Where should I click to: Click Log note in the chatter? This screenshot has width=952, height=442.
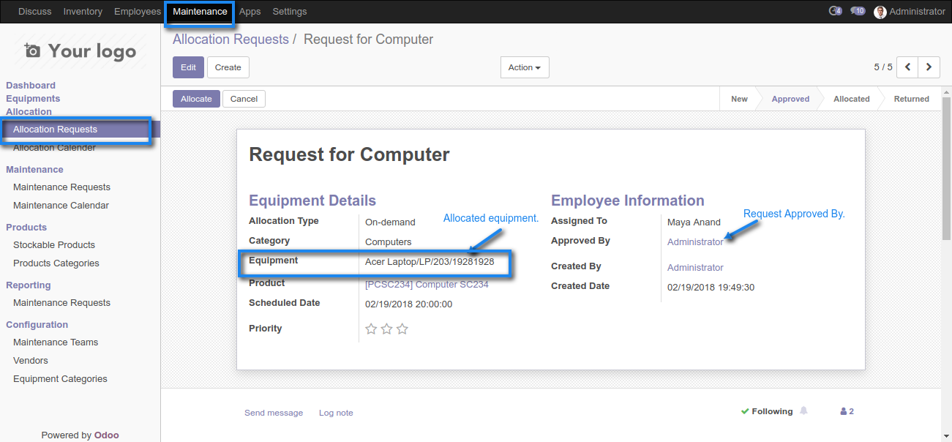(x=336, y=413)
